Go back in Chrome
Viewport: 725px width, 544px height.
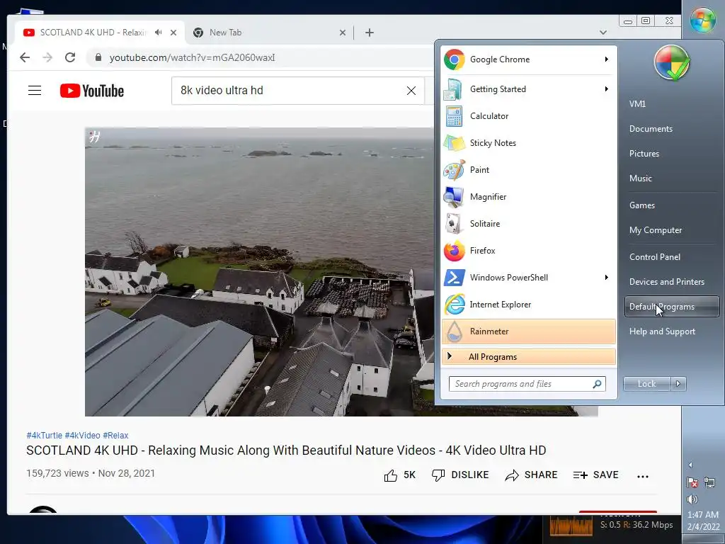(25, 57)
